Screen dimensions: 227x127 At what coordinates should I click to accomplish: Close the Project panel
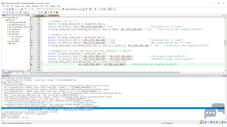point(28,15)
